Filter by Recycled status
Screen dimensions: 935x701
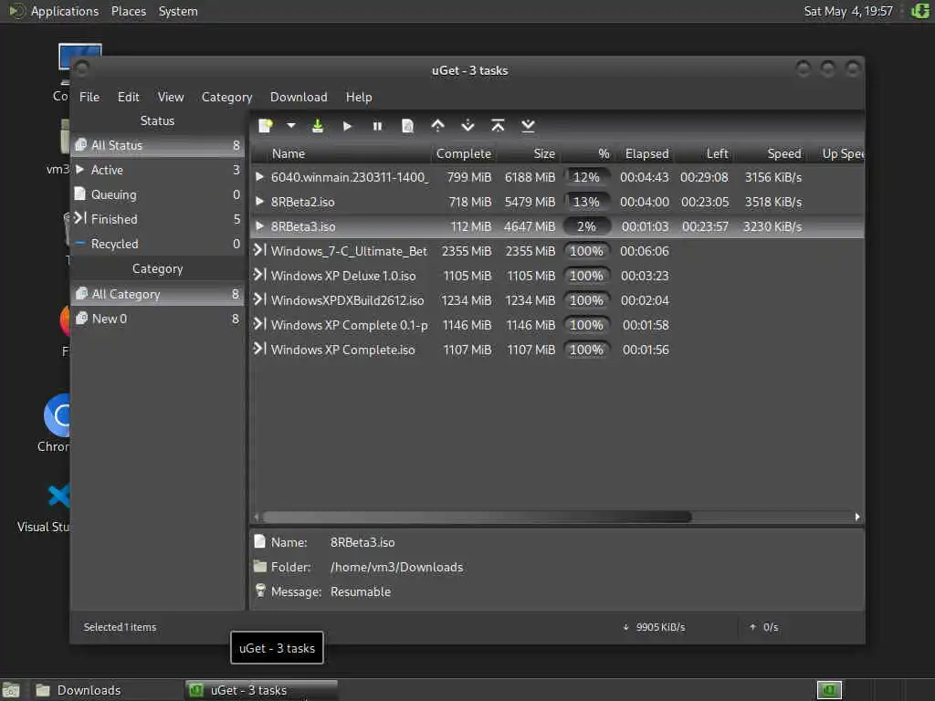tap(157, 244)
